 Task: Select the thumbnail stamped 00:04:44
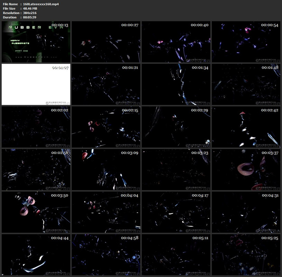click(36, 255)
